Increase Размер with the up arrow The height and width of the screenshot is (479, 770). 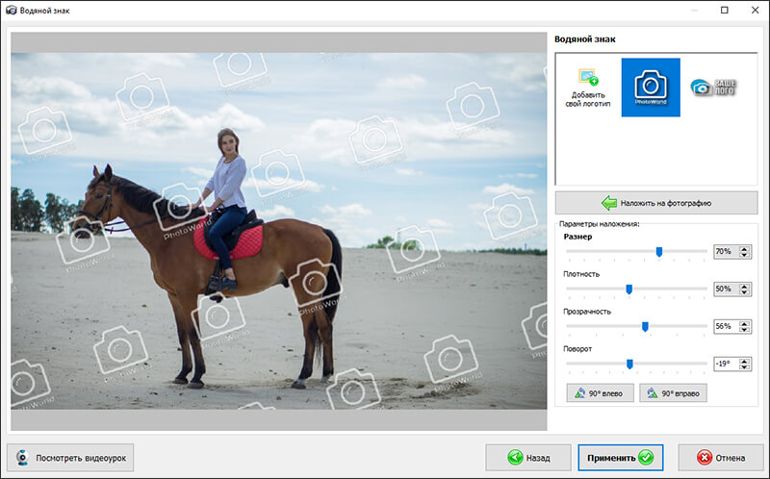(744, 248)
